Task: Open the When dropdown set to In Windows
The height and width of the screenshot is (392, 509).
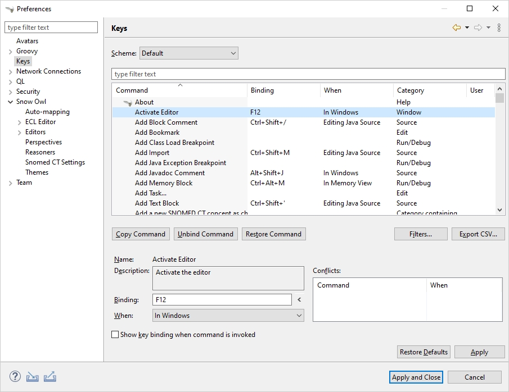Action: point(228,316)
